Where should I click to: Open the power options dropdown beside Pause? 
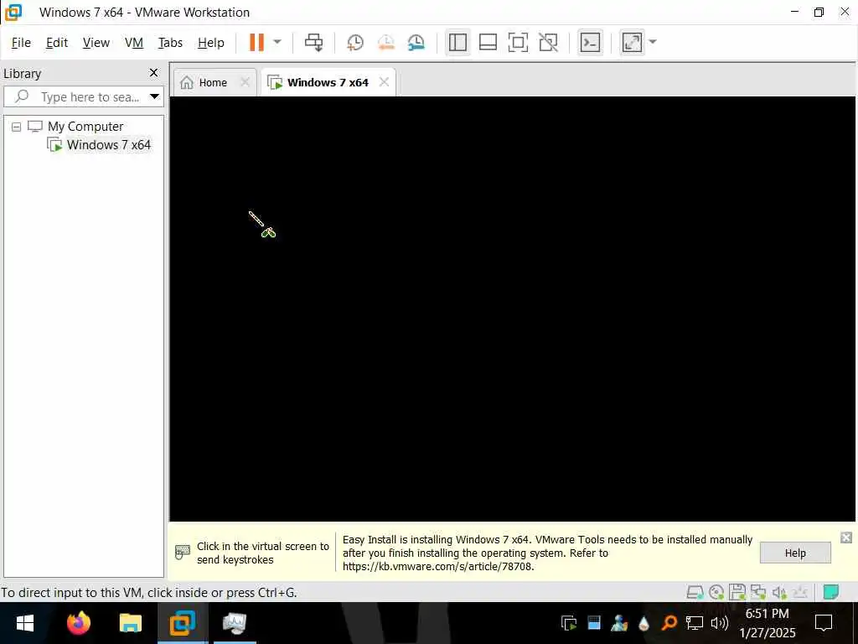[x=277, y=42]
